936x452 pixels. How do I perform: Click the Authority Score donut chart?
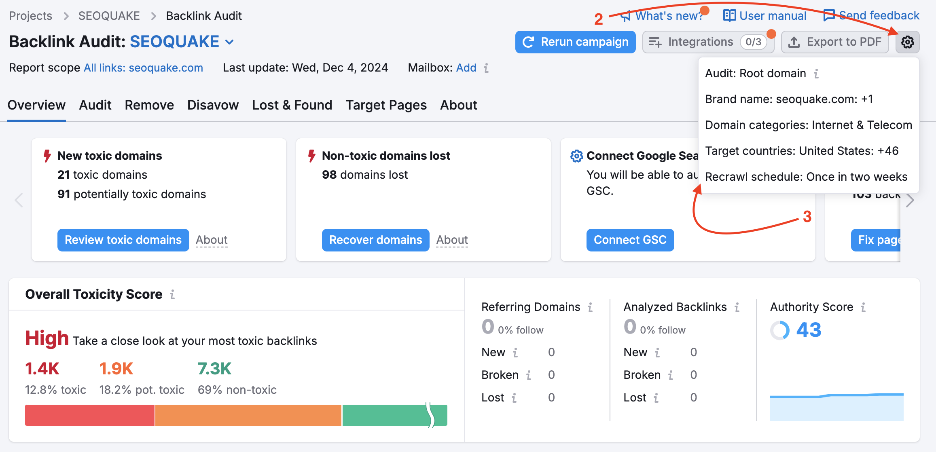click(780, 330)
